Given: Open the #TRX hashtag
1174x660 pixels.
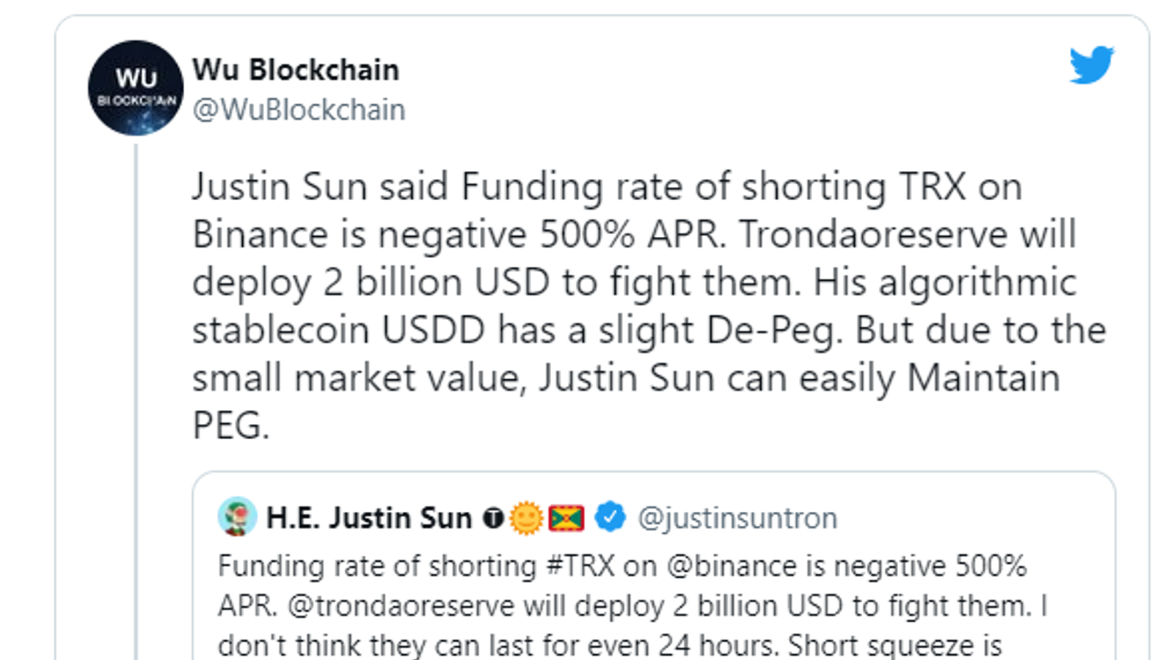Looking at the screenshot, I should (580, 566).
